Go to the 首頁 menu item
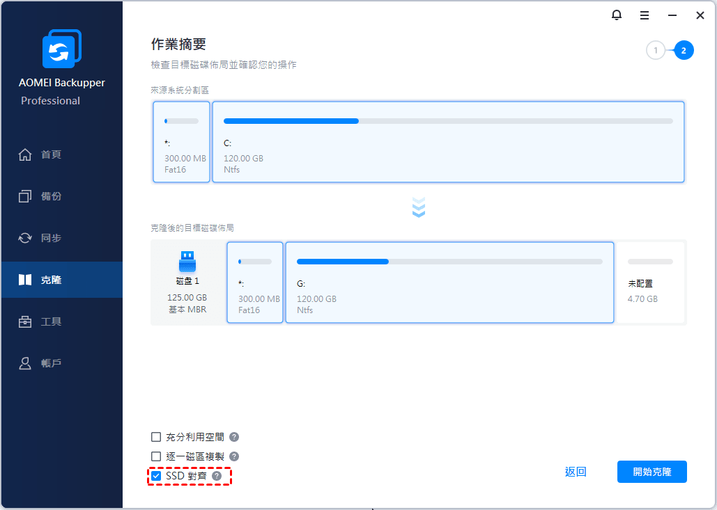This screenshot has height=510, width=717. [x=62, y=154]
